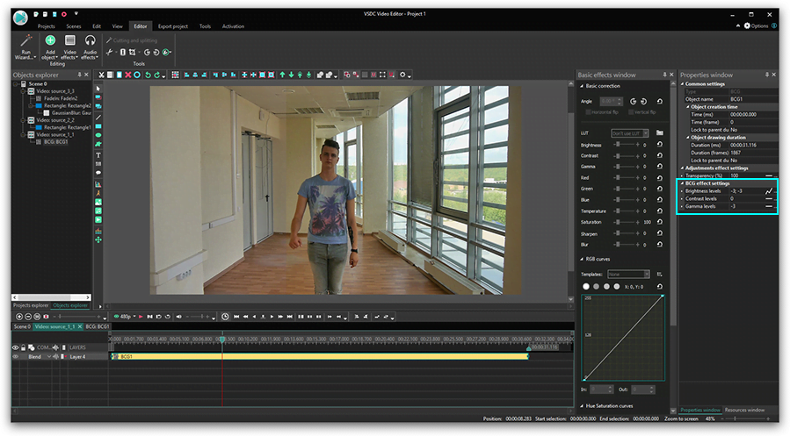Switch to Resources window tab
This screenshot has height=436, width=790.
744,410
